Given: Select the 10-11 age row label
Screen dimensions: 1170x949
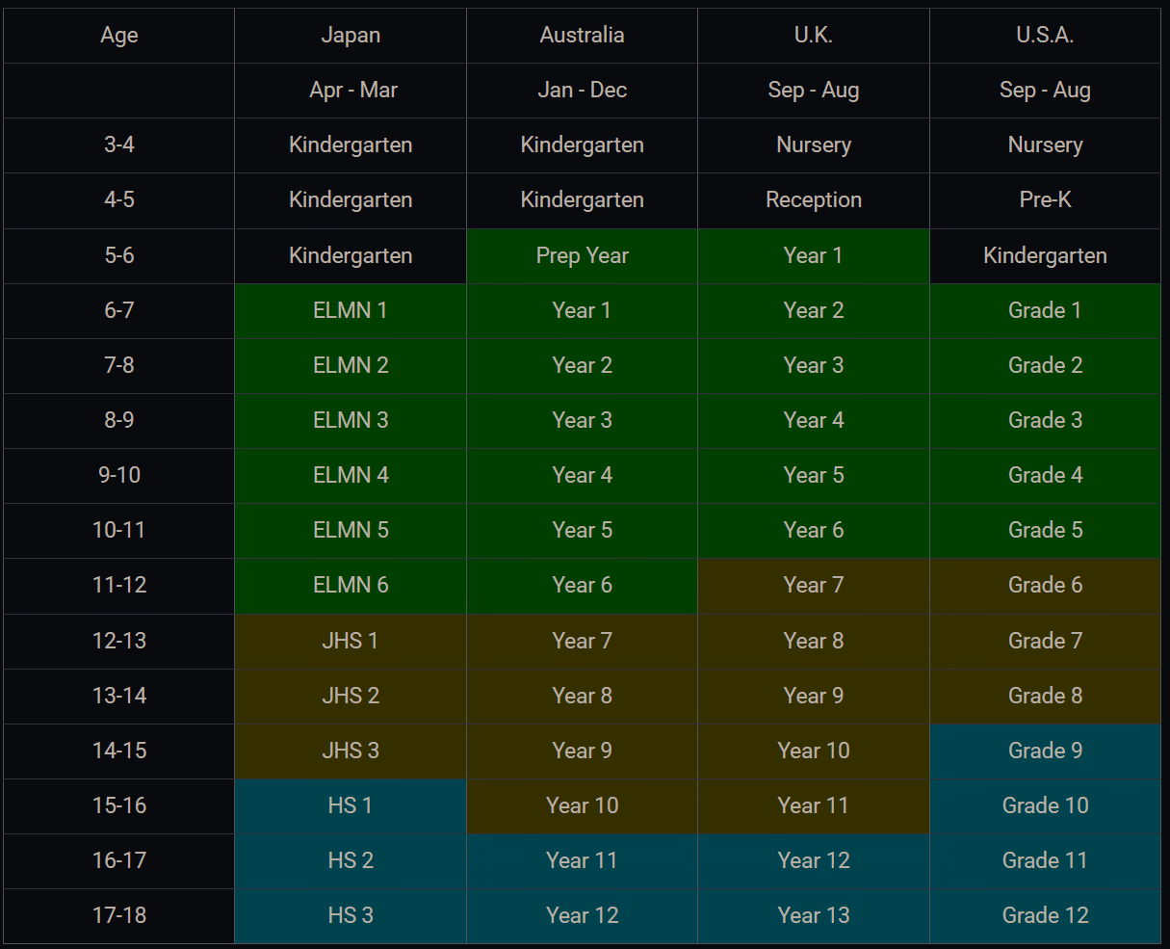Looking at the screenshot, I should tap(119, 531).
